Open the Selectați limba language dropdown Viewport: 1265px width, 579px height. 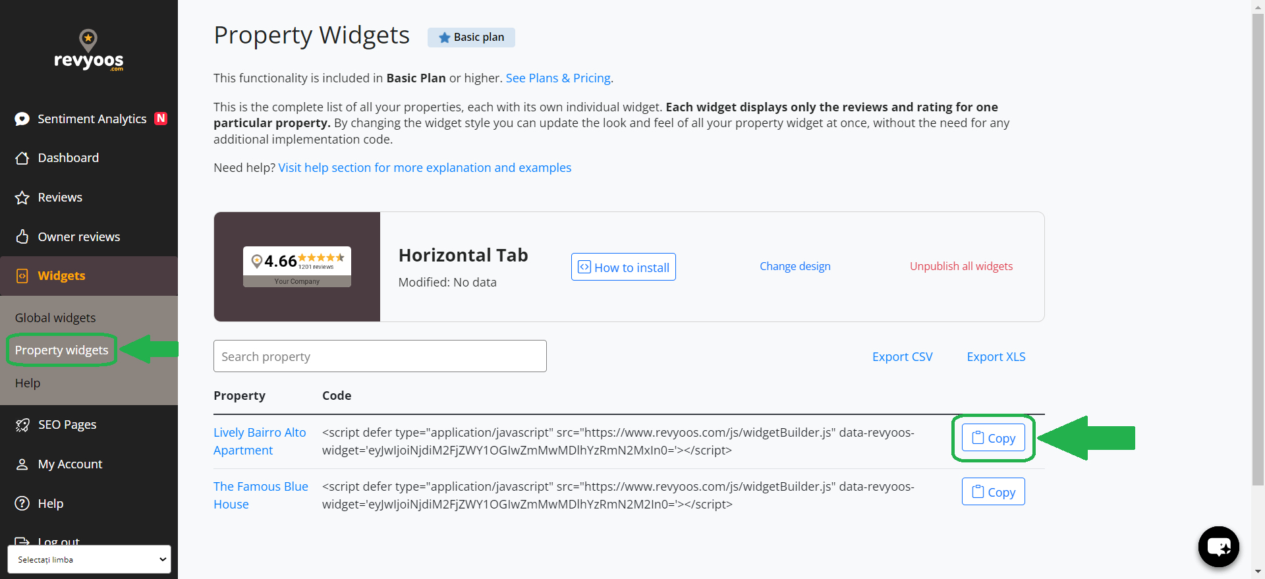click(89, 559)
